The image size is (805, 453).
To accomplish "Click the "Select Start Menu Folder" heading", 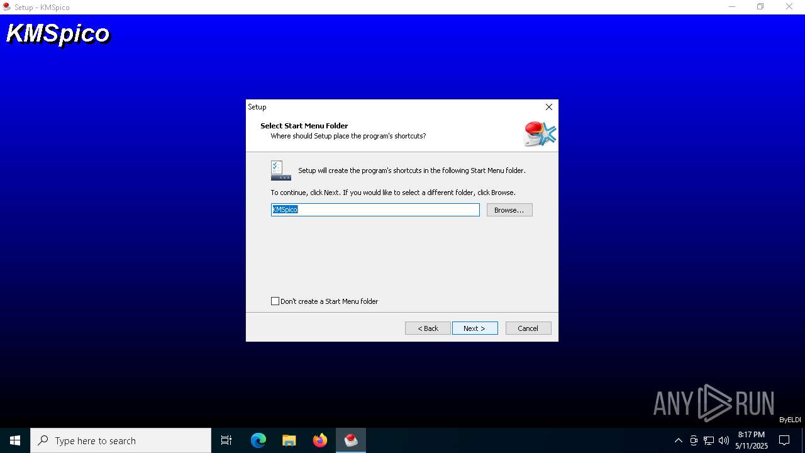I will 304,126.
